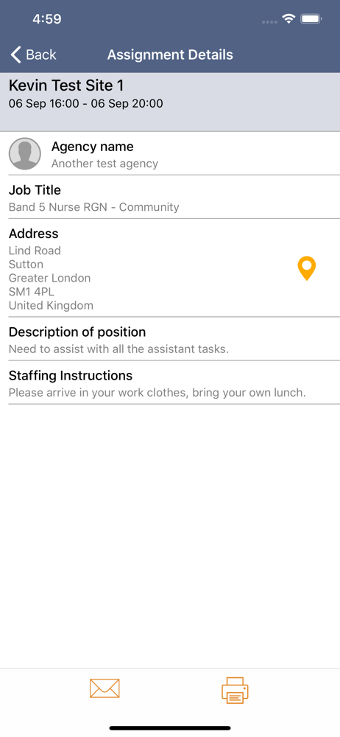Viewport: 340px width, 737px height.
Task: Tap Band 5 Nurse RGN - Community text
Action: (94, 207)
